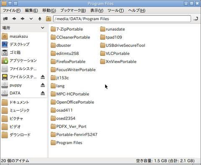Click the home folder toolbar icon
Image resolution: width=201 pixels, height=165 pixels.
[49, 19]
